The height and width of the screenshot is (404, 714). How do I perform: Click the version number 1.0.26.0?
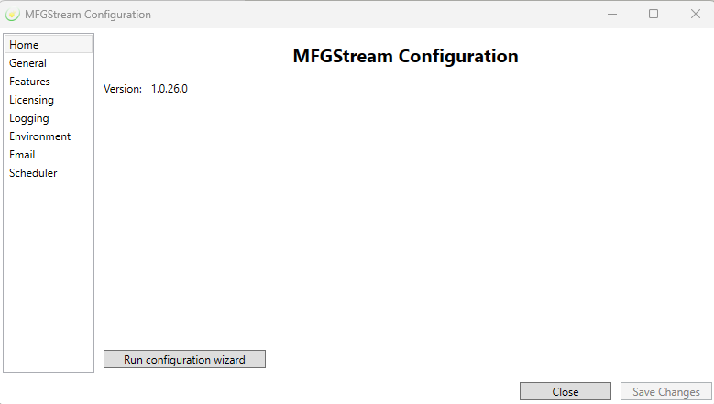pos(170,89)
